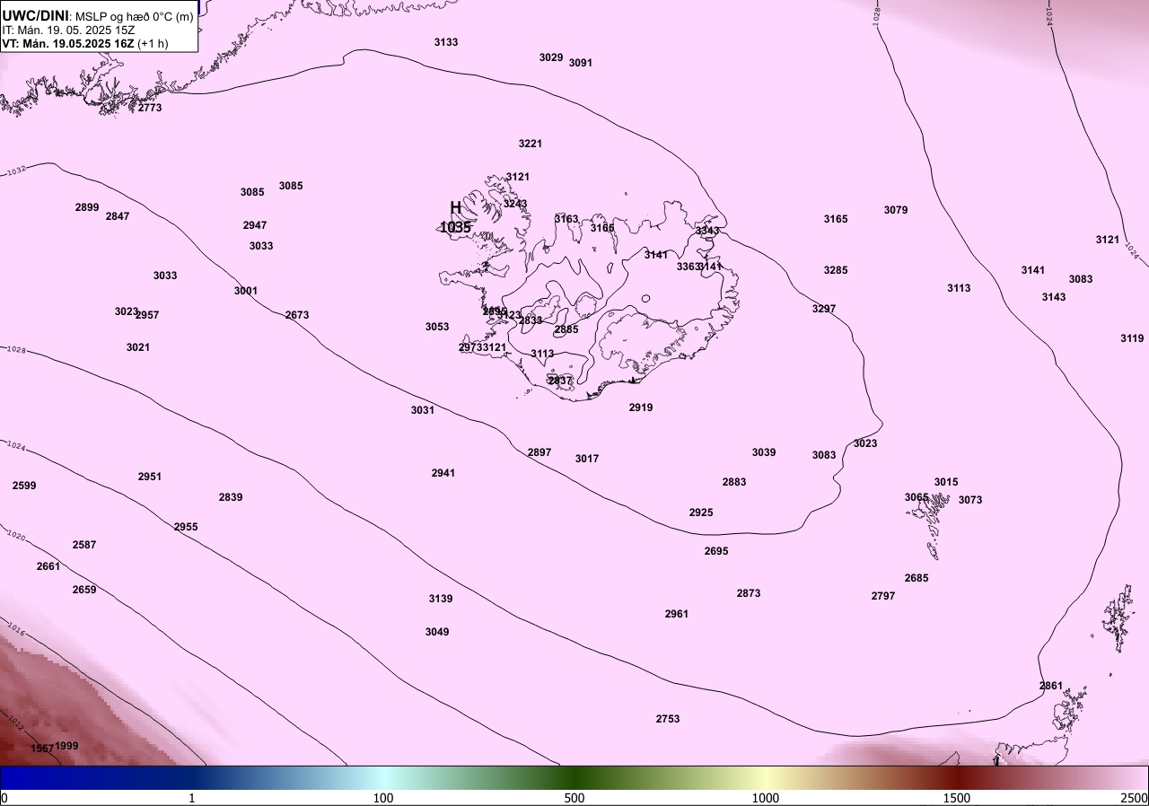Select the 2659 height value

click(84, 590)
